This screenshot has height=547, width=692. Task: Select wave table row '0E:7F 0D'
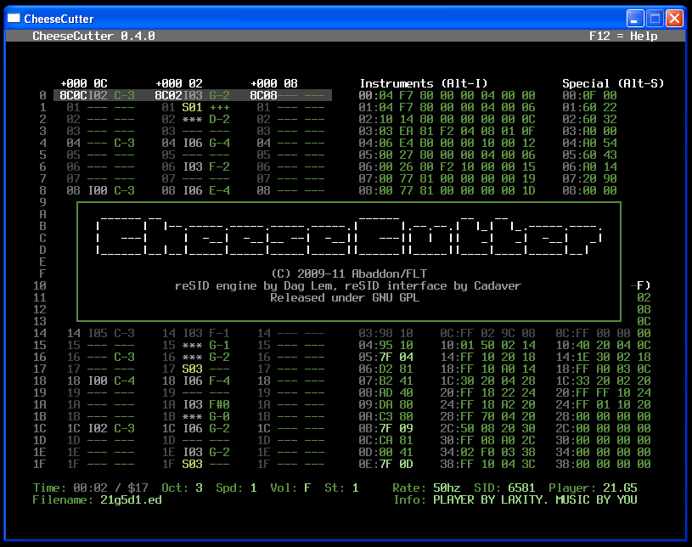[385, 465]
